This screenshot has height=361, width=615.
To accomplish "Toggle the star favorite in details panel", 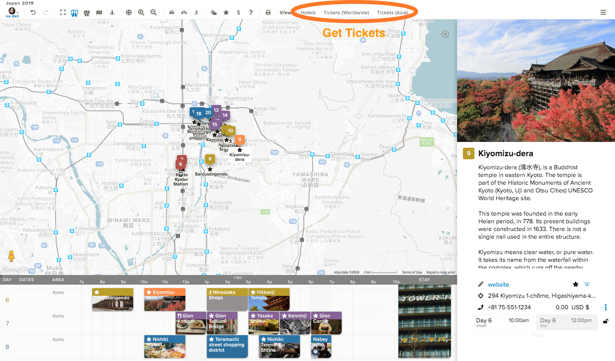I will tap(576, 284).
